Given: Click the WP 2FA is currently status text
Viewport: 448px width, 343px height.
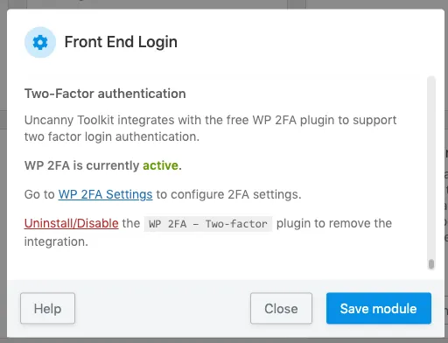Looking at the screenshot, I should pos(82,165).
